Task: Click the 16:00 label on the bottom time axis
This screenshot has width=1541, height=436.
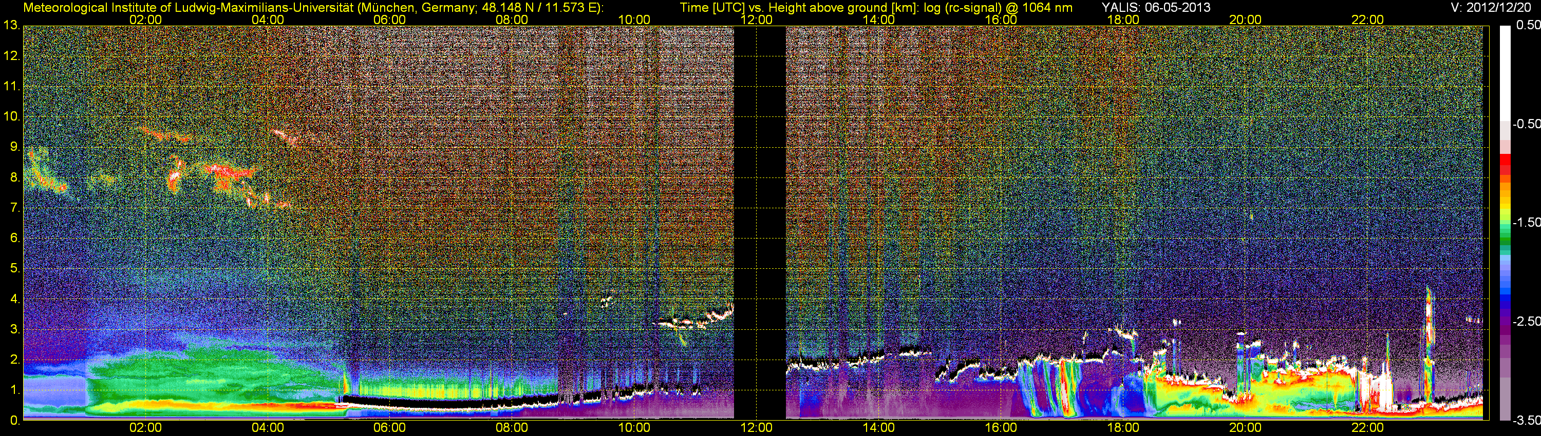Action: [1001, 428]
